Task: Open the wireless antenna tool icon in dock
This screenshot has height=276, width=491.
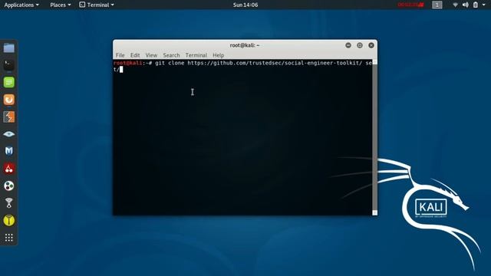Action: pyautogui.click(x=8, y=203)
